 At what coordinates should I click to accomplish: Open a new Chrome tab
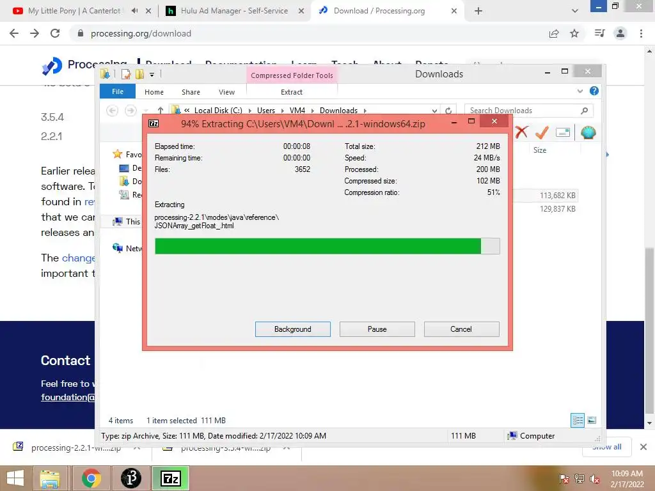pos(478,11)
